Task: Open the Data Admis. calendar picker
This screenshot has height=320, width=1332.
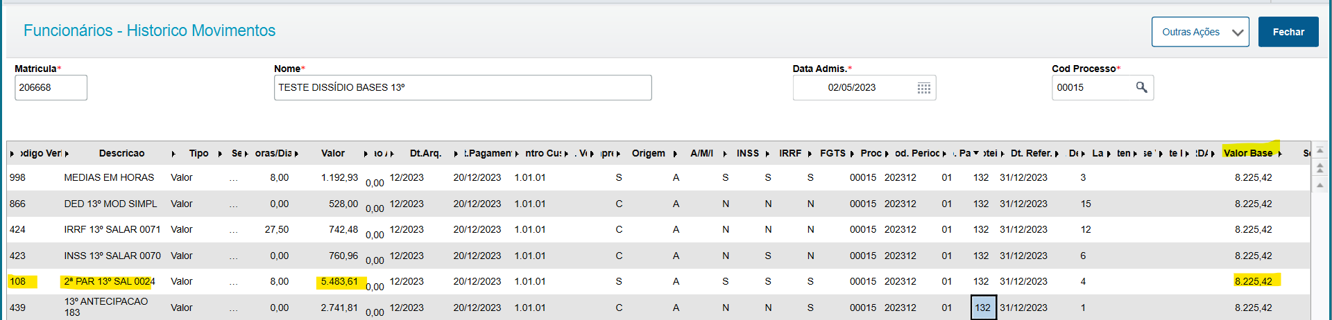Action: [923, 88]
